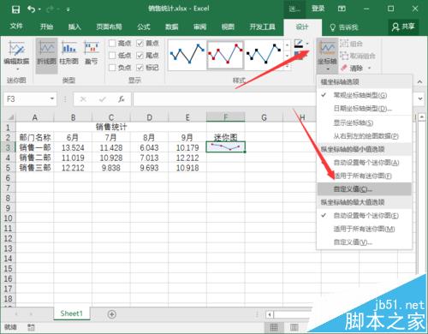The height and width of the screenshot is (334, 428).
Task: Enable the High Point (高点) checkbox
Action: coord(112,43)
